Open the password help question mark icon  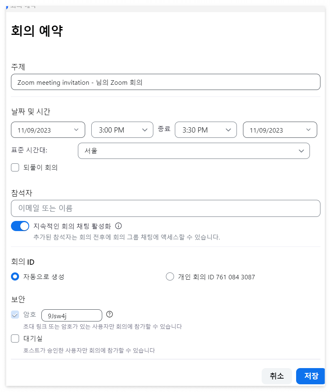(110, 314)
